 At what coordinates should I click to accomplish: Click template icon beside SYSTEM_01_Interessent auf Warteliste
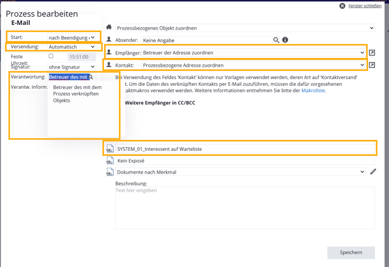pos(110,149)
